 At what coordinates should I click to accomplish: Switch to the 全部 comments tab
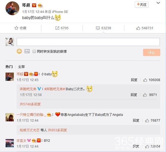[x=21, y=67]
